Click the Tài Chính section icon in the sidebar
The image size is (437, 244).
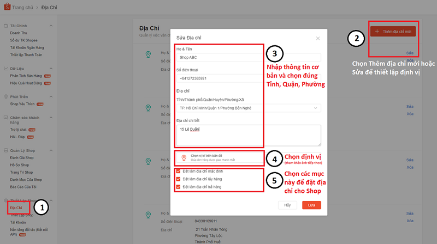[5, 26]
